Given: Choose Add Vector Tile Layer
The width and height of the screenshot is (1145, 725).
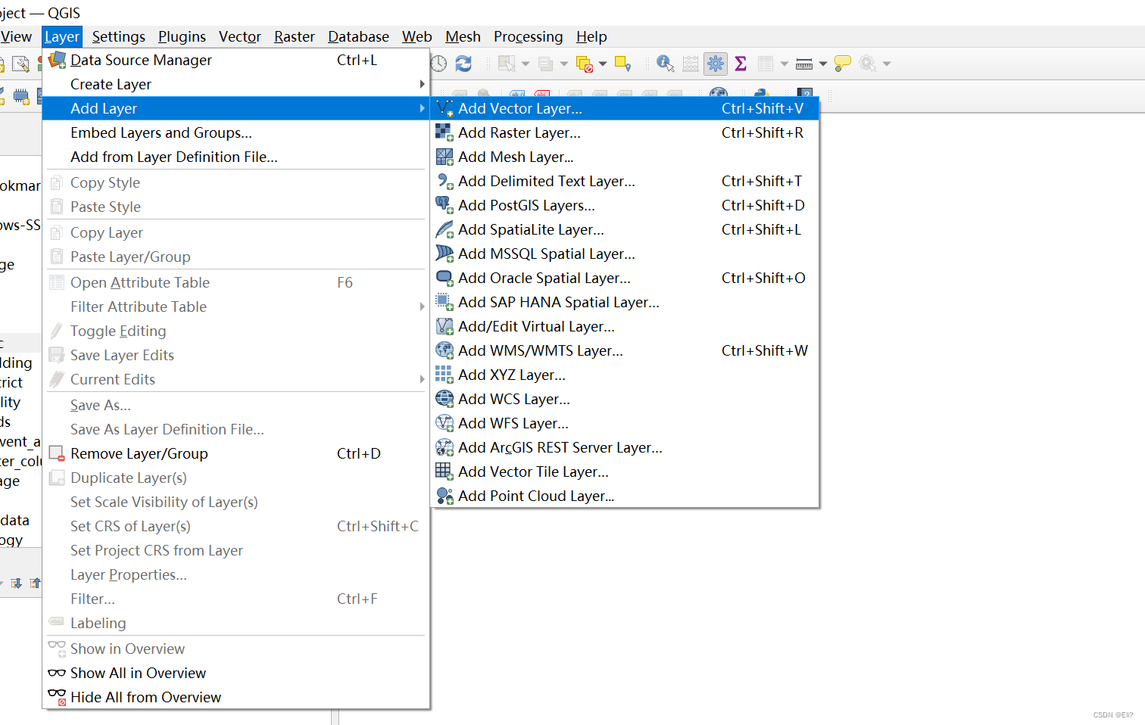Looking at the screenshot, I should [x=625, y=471].
